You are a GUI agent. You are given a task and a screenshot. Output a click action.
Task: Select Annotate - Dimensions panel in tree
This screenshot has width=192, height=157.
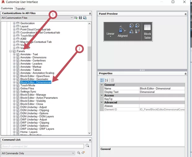coord(33,57)
